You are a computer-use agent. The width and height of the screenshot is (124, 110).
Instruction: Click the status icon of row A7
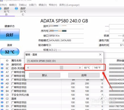point(2,72)
